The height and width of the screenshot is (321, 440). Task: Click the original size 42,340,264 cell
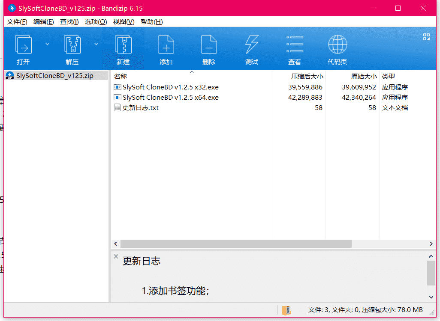point(359,98)
